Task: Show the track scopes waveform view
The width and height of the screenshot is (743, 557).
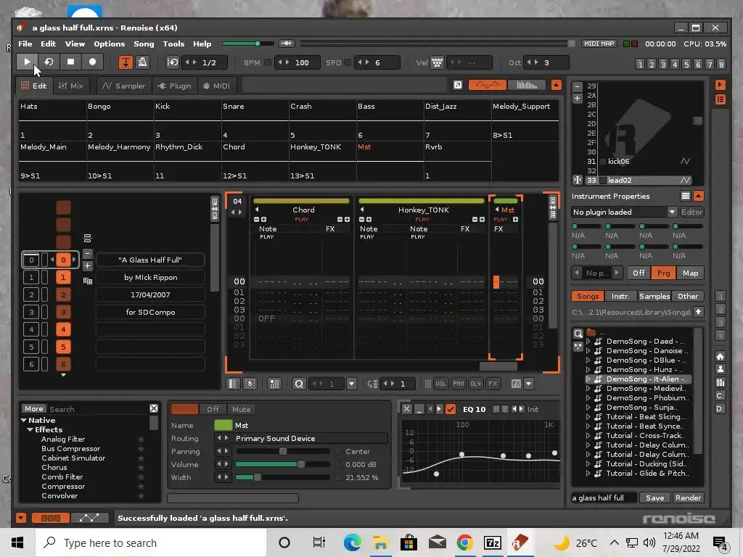Action: 487,86
